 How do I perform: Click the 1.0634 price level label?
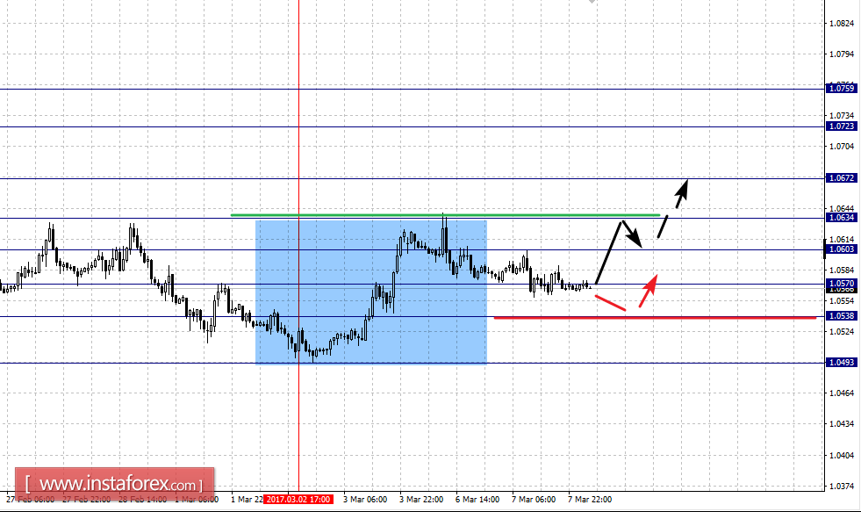[841, 218]
